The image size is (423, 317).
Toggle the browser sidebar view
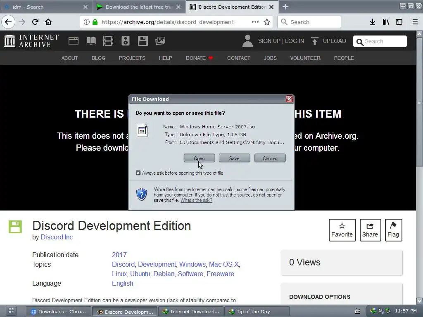click(x=399, y=22)
